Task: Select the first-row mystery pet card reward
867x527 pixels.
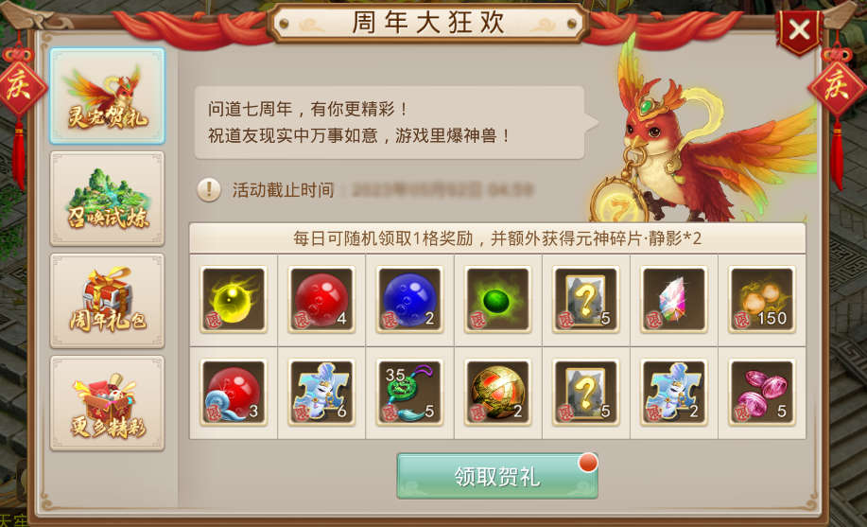Action: tap(585, 300)
